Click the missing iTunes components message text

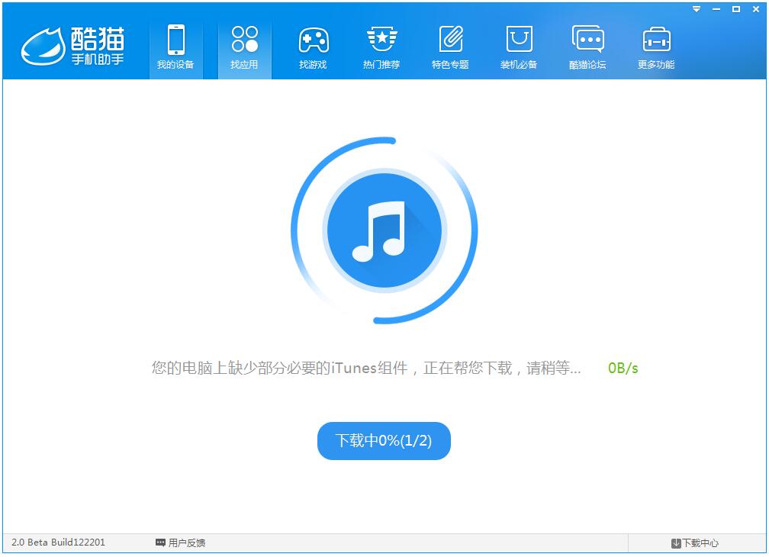pyautogui.click(x=366, y=368)
